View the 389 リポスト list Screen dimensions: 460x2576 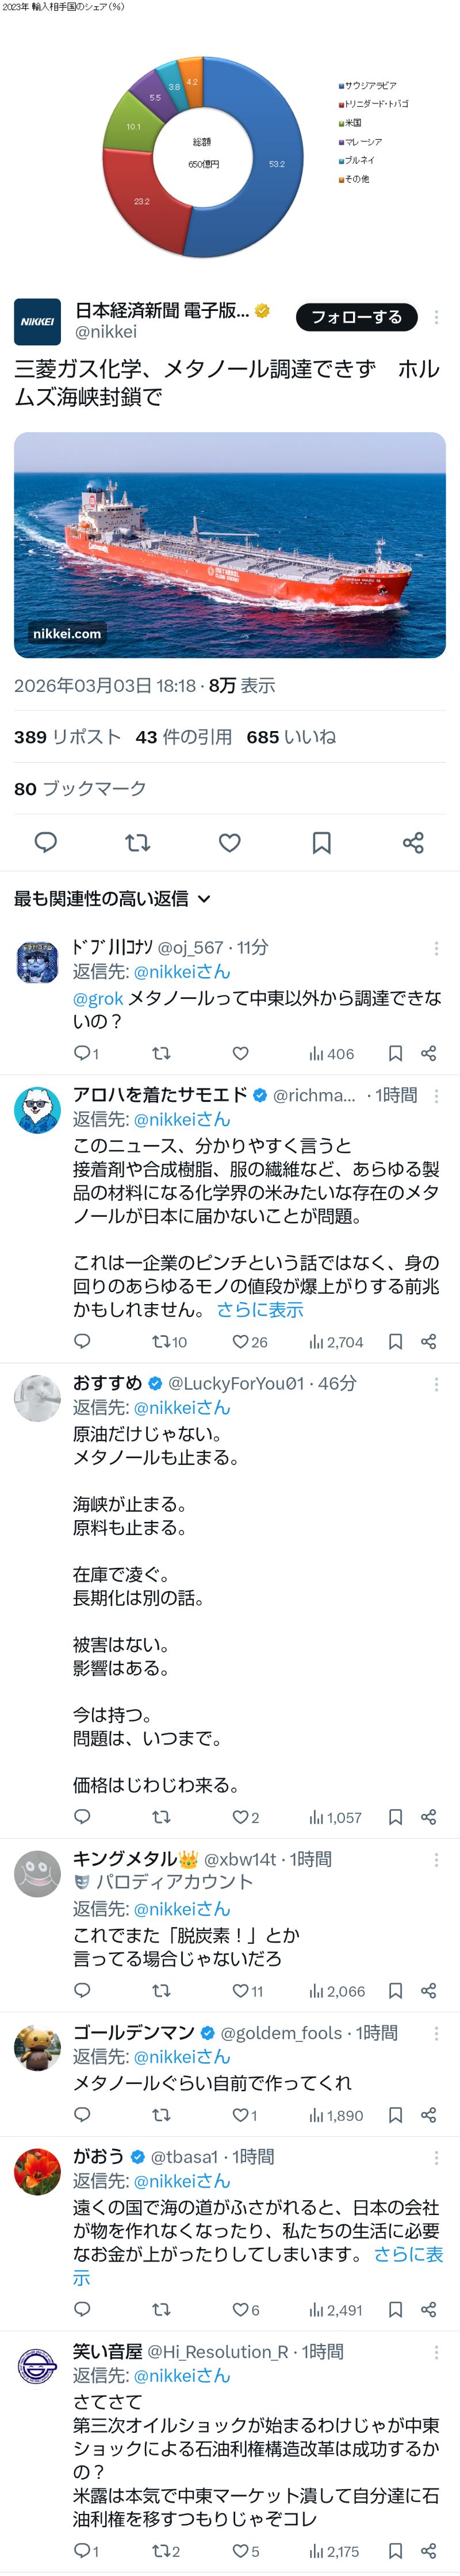pyautogui.click(x=67, y=736)
